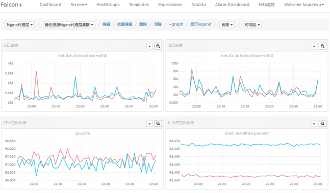
Task: Click the Falcon+ logo
Action: [x=12, y=5]
